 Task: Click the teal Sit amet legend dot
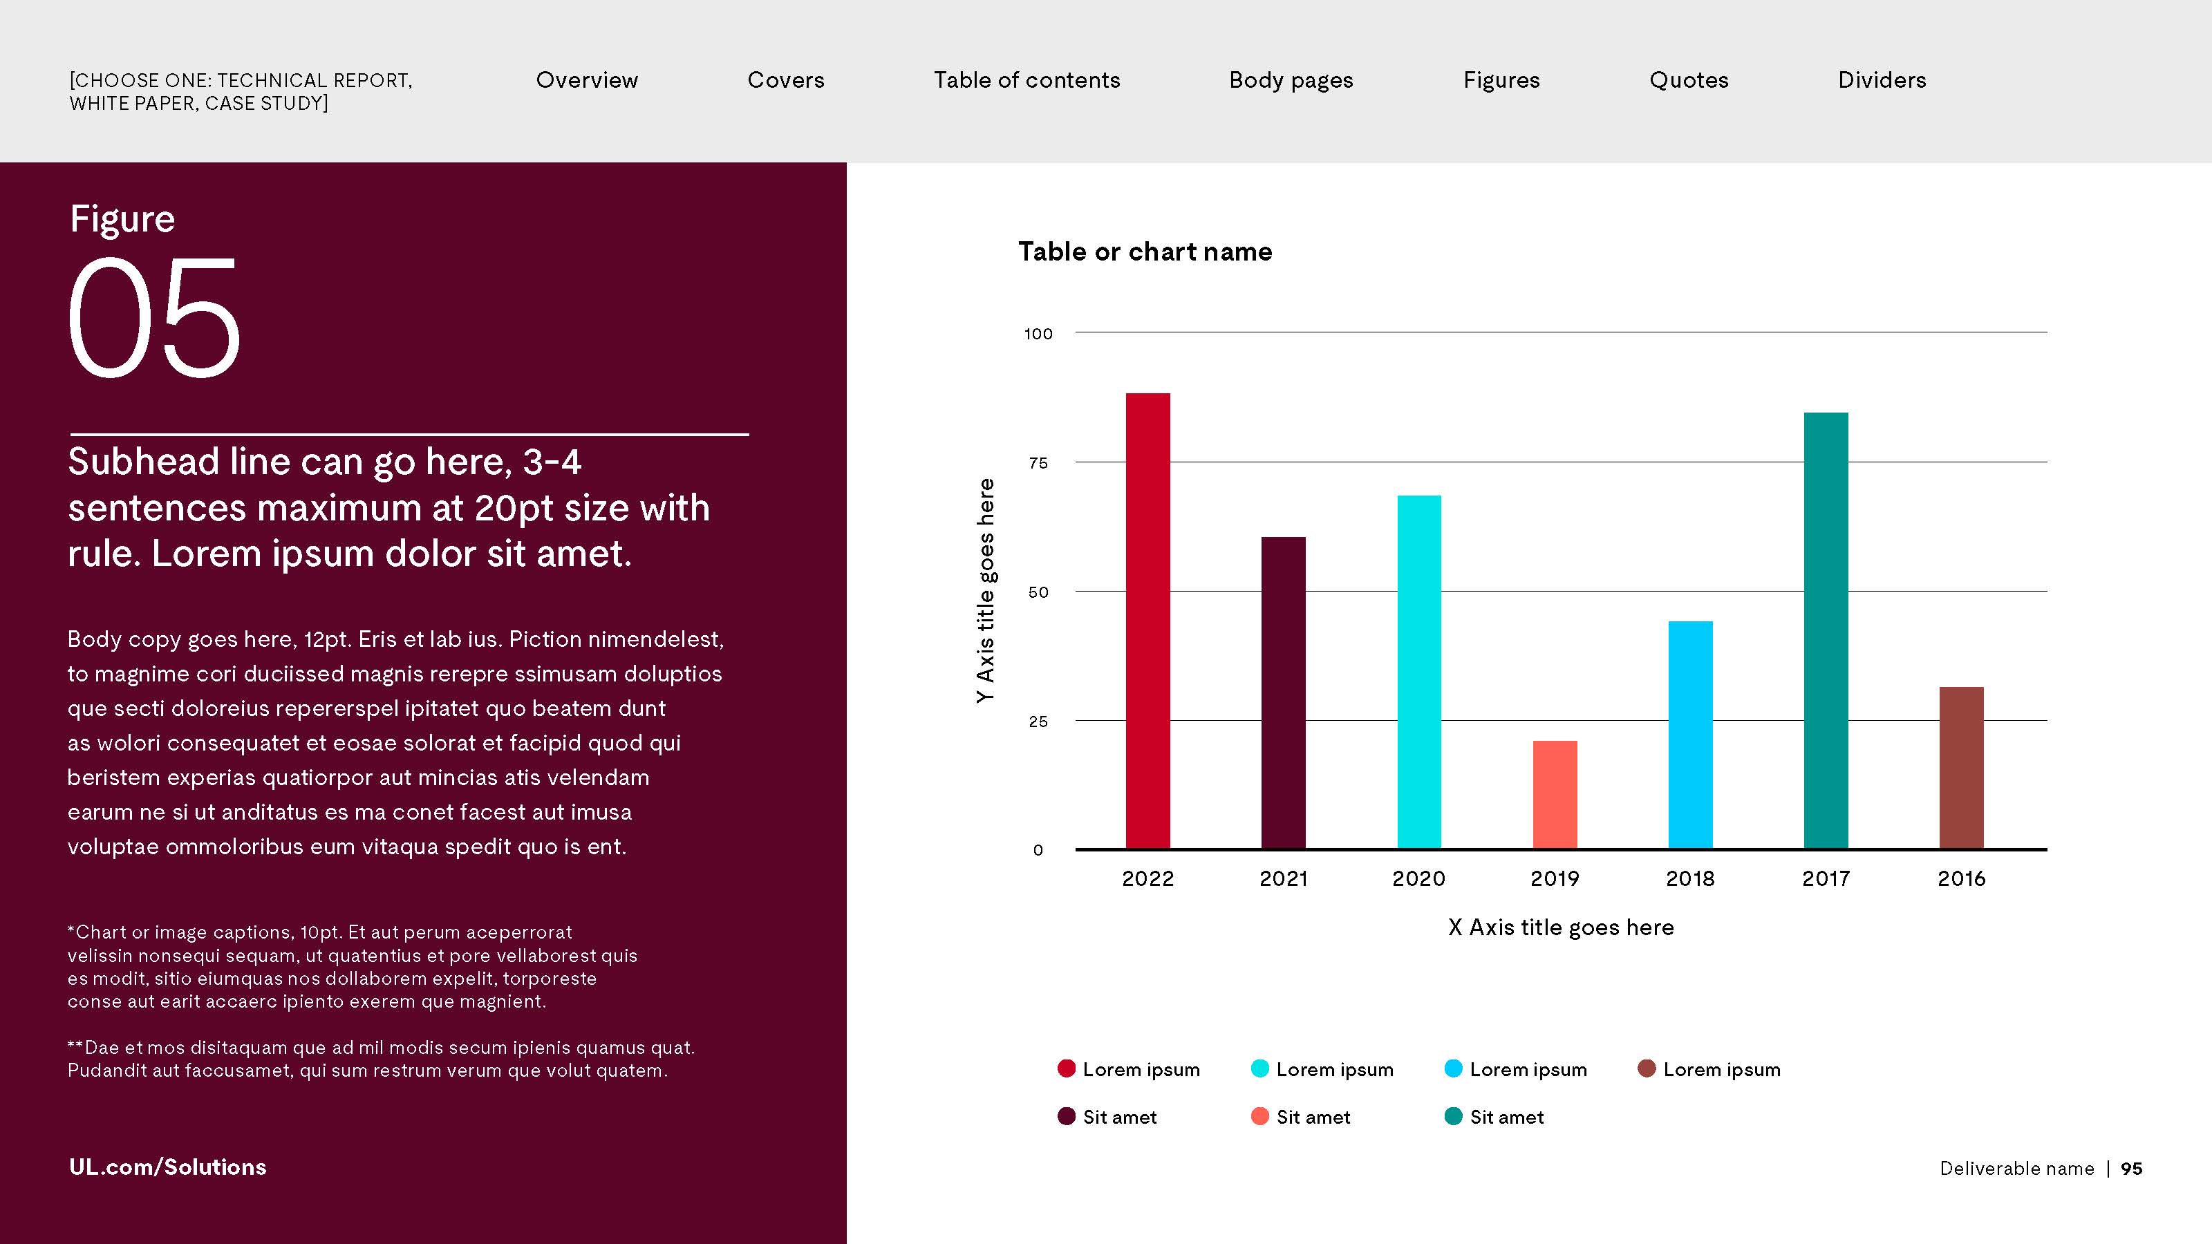[1453, 1116]
